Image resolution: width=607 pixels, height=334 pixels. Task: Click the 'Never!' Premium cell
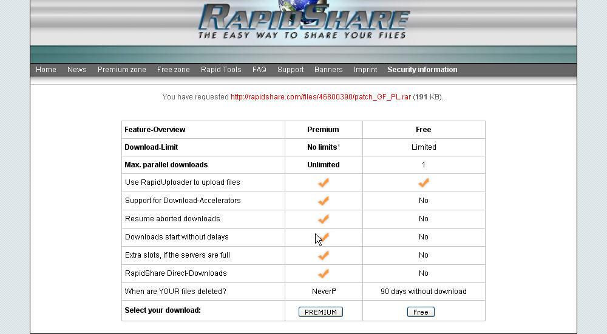tap(324, 292)
